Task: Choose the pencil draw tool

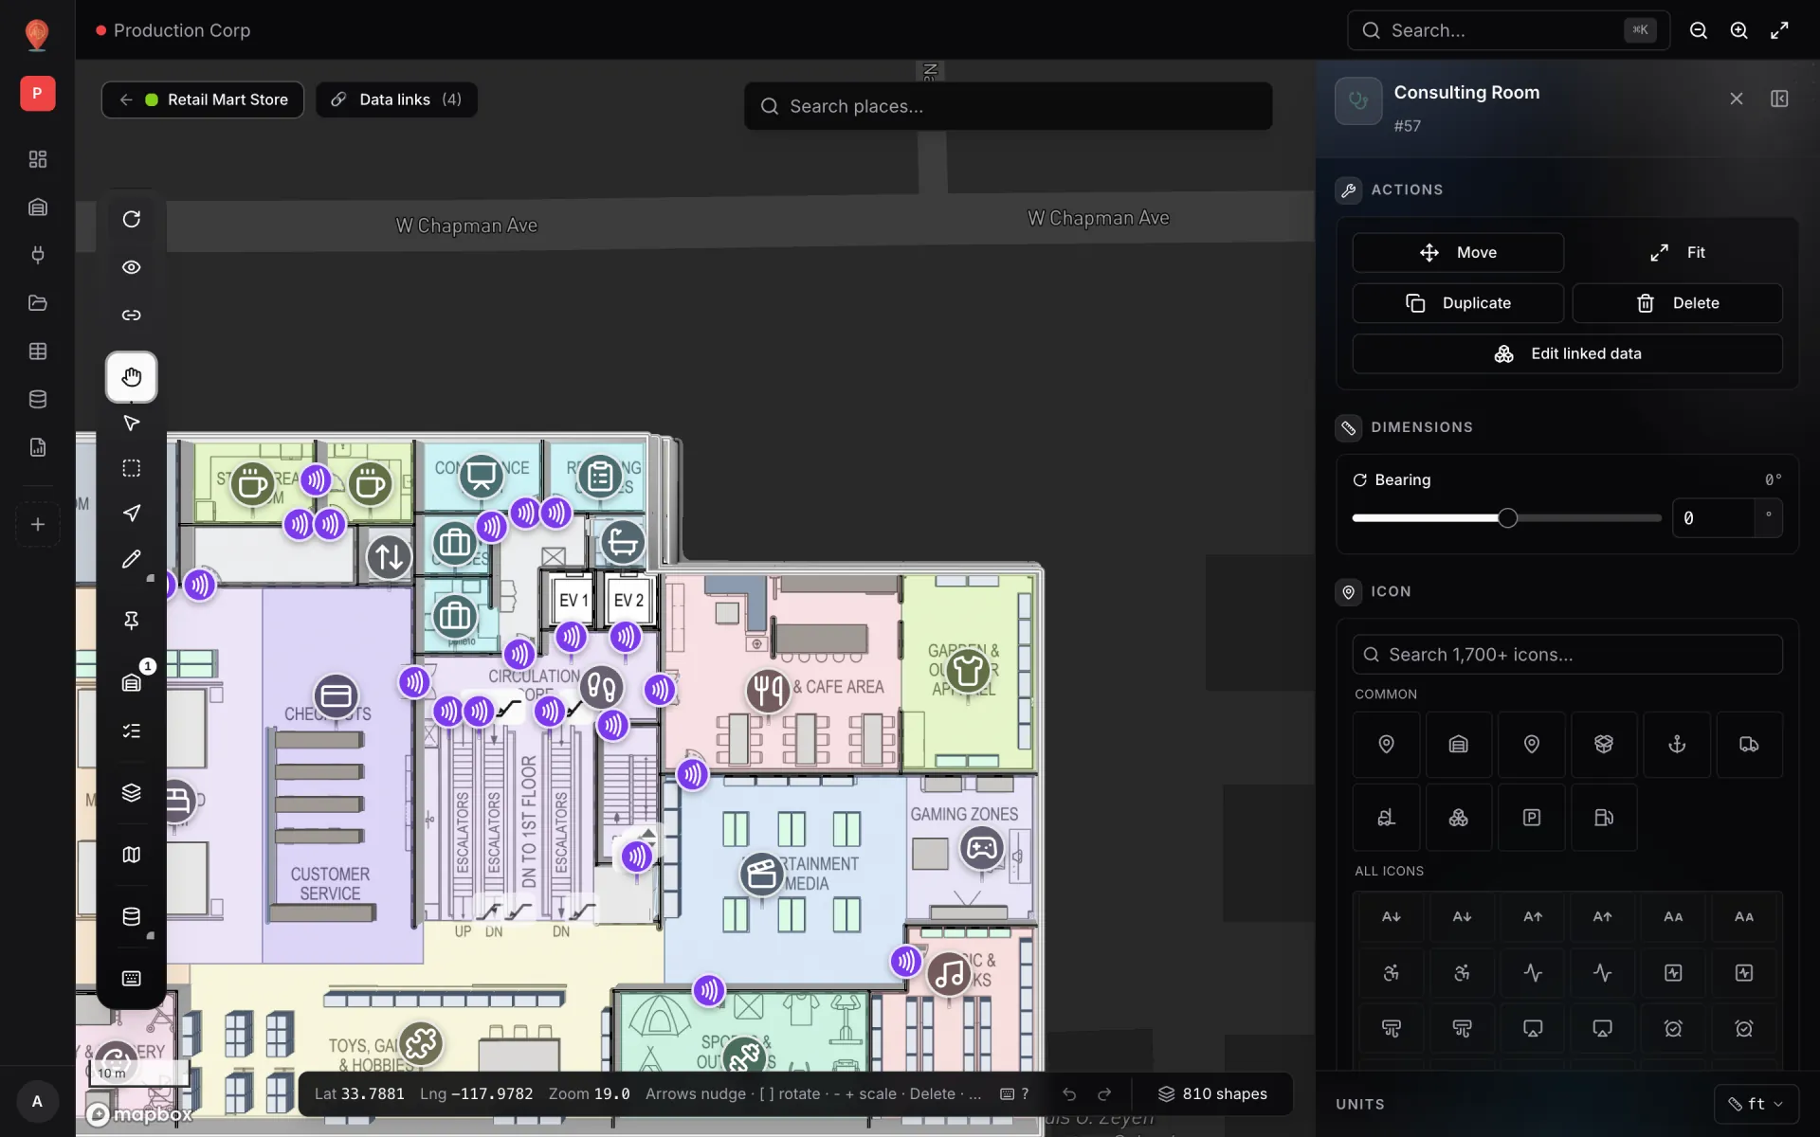Action: point(131,559)
